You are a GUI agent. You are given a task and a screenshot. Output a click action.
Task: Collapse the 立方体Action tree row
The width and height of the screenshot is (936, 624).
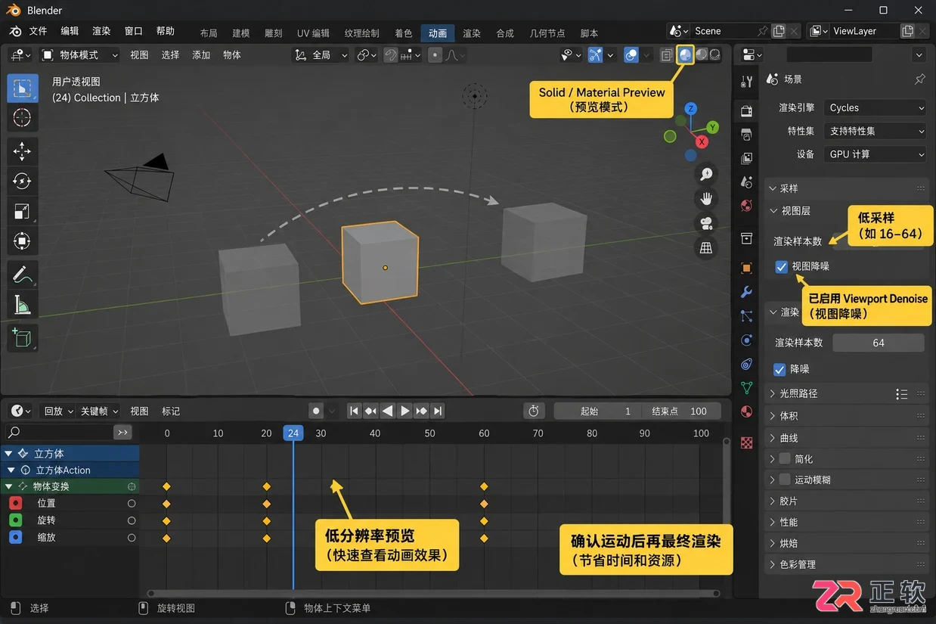pos(12,470)
